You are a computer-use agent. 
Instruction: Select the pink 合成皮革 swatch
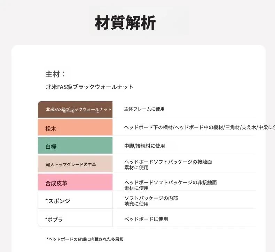point(75,182)
